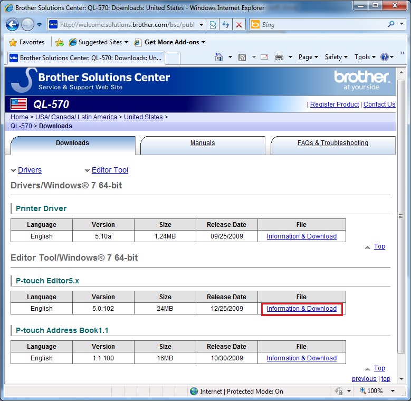This screenshot has height=401, width=411.
Task: Click the Register Product link
Action: point(334,104)
